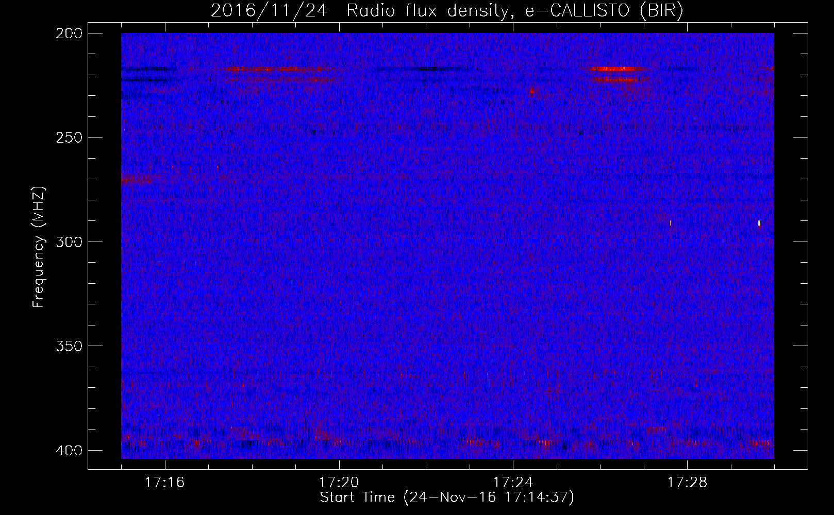Image resolution: width=834 pixels, height=515 pixels.
Task: Click the 250 frequency axis label
Action: click(x=69, y=138)
